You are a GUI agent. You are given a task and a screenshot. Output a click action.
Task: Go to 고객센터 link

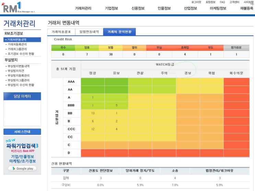[x=234, y=2]
